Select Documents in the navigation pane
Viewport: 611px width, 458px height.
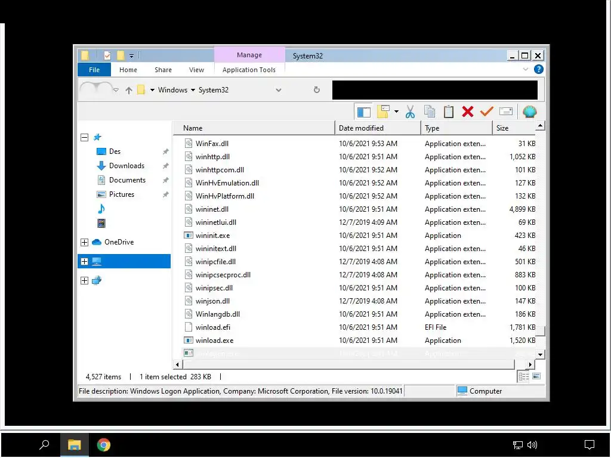128,180
